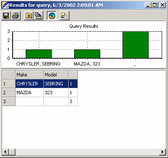Screen dimensions: 168x158
Task: Click the horizontal scrollbar left arrow
Action: coord(5,152)
